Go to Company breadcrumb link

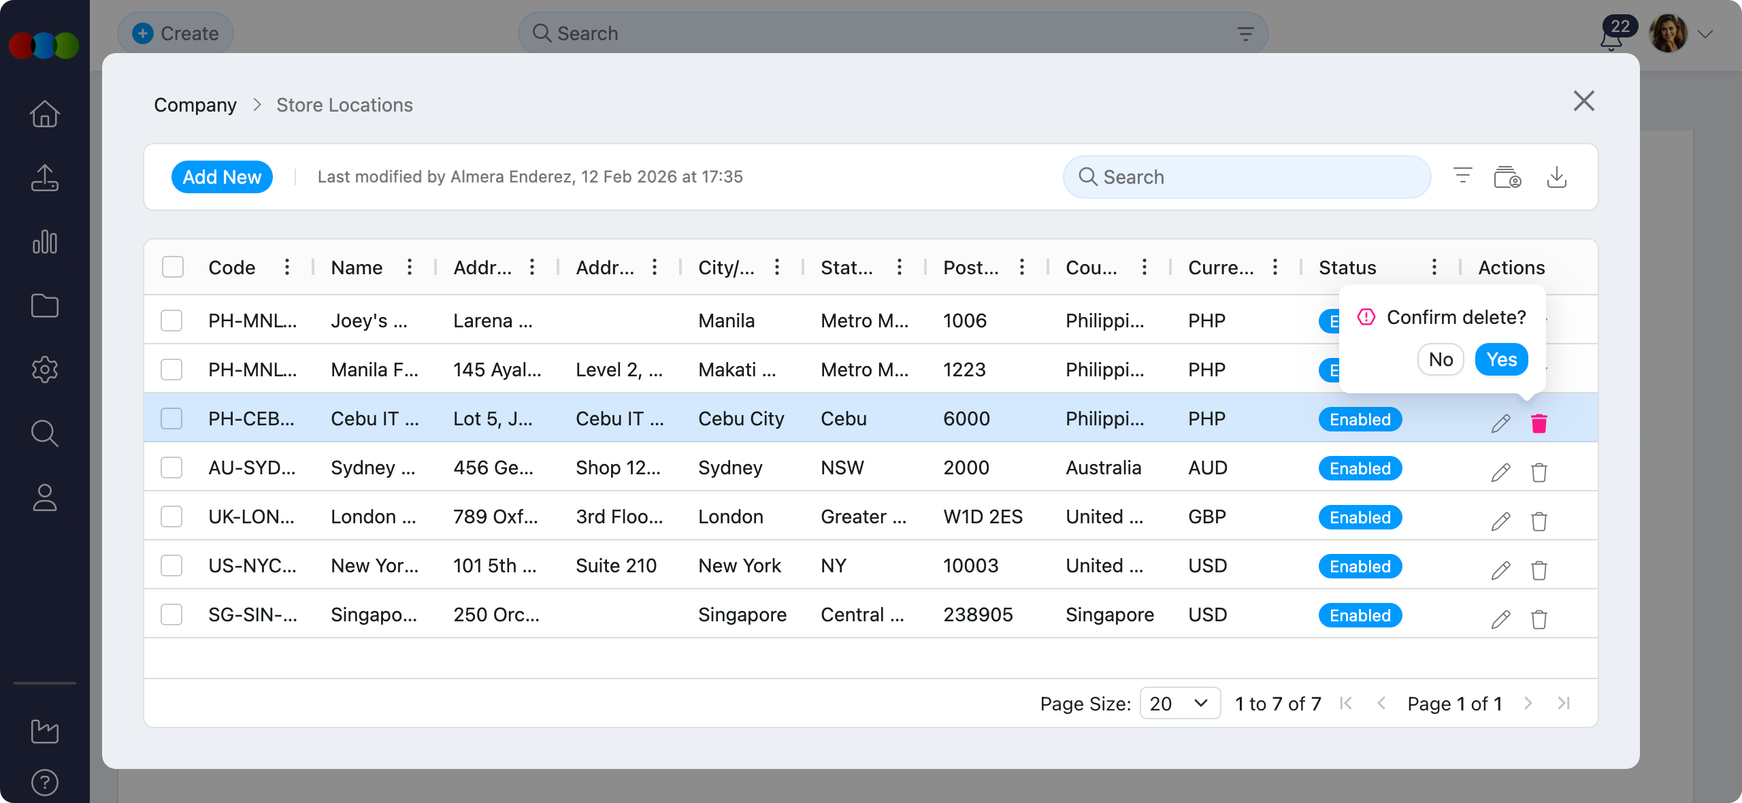(x=195, y=105)
